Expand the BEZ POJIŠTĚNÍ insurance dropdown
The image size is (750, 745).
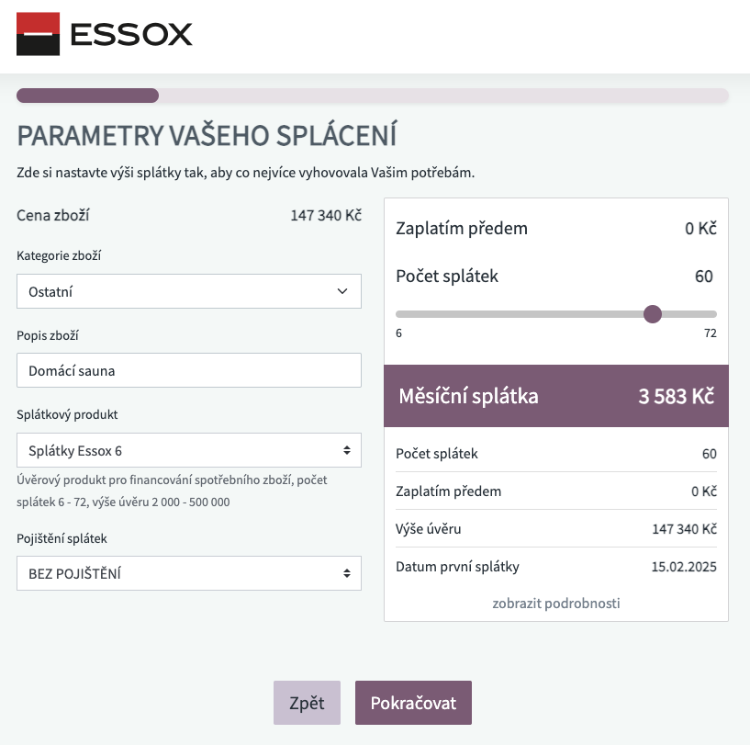pyautogui.click(x=189, y=573)
